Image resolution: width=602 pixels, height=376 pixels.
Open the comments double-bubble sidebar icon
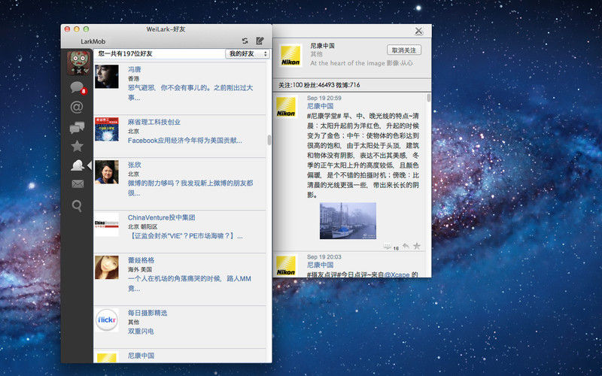pyautogui.click(x=78, y=127)
